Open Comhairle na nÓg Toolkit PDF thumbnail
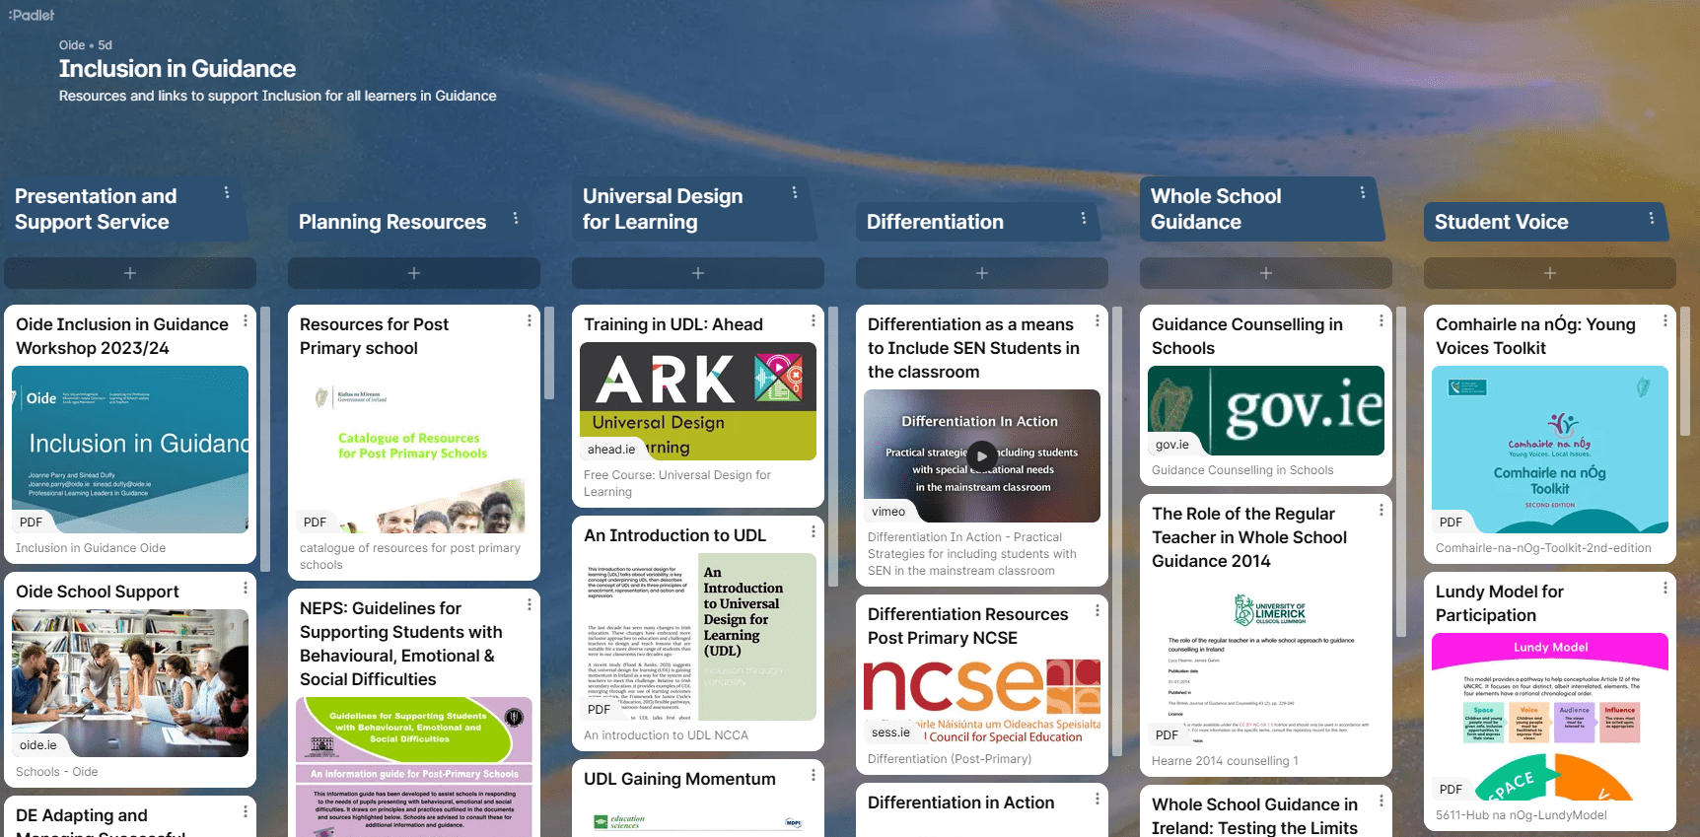The image size is (1700, 837). [1550, 450]
